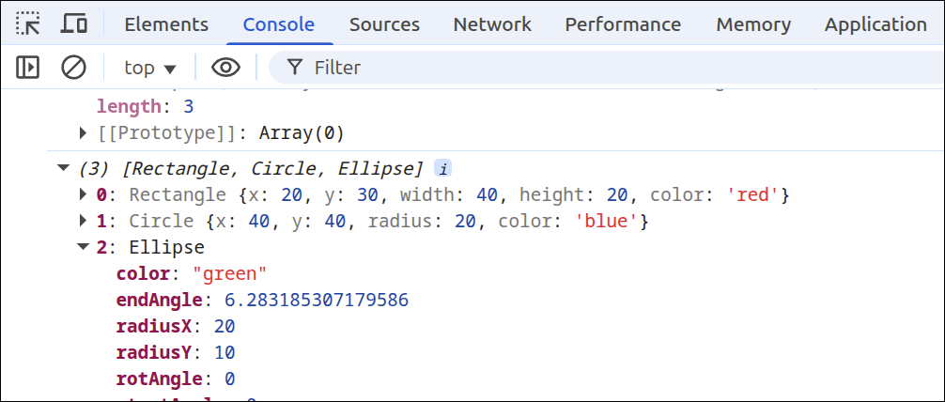The height and width of the screenshot is (402, 945).
Task: Click the funnel filter icon
Action: tap(295, 68)
